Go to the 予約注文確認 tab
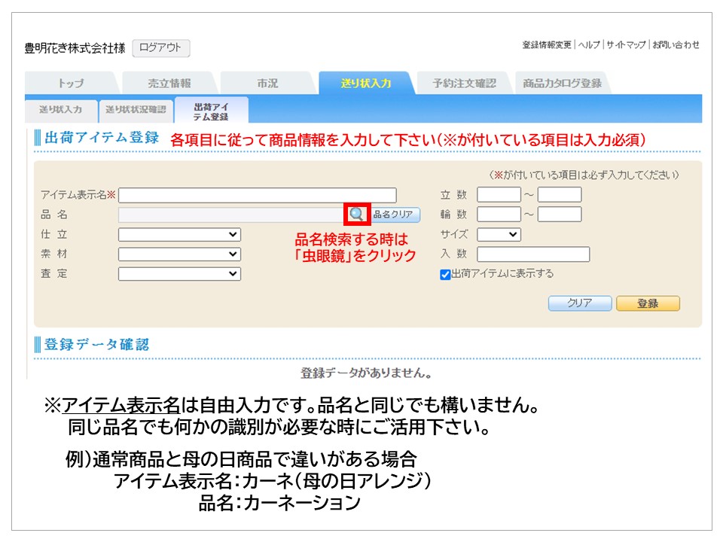The height and width of the screenshot is (542, 723). click(464, 84)
